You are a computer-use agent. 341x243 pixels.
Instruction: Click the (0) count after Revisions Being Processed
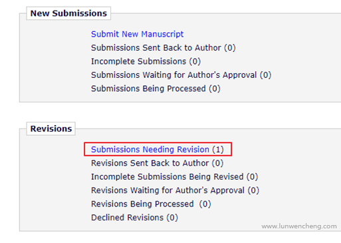click(205, 204)
